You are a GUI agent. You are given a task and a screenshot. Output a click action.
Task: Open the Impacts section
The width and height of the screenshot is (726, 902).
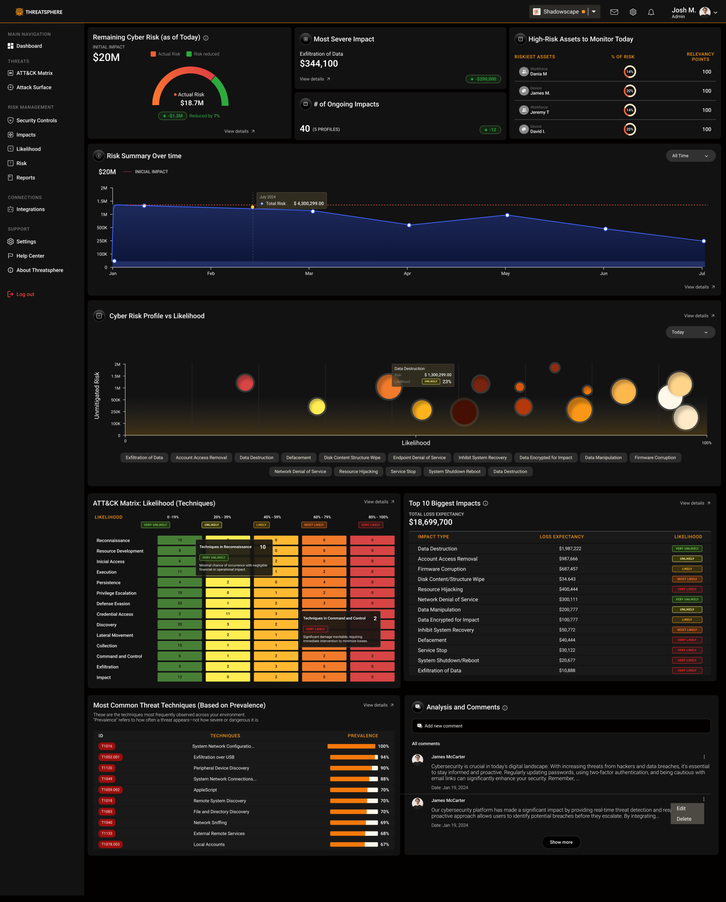click(x=26, y=134)
